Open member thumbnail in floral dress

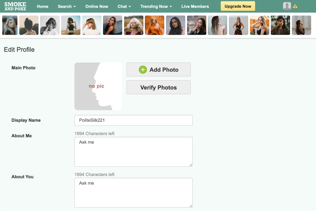coord(239,25)
